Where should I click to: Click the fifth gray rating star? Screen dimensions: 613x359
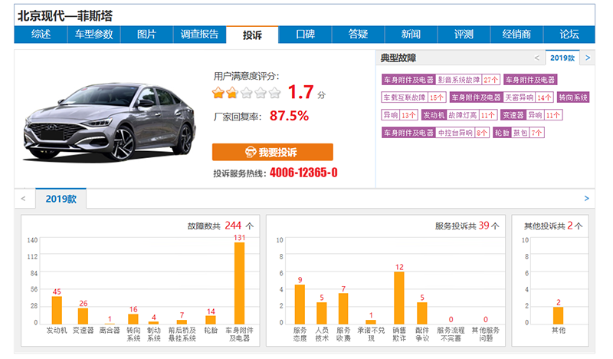tap(274, 93)
